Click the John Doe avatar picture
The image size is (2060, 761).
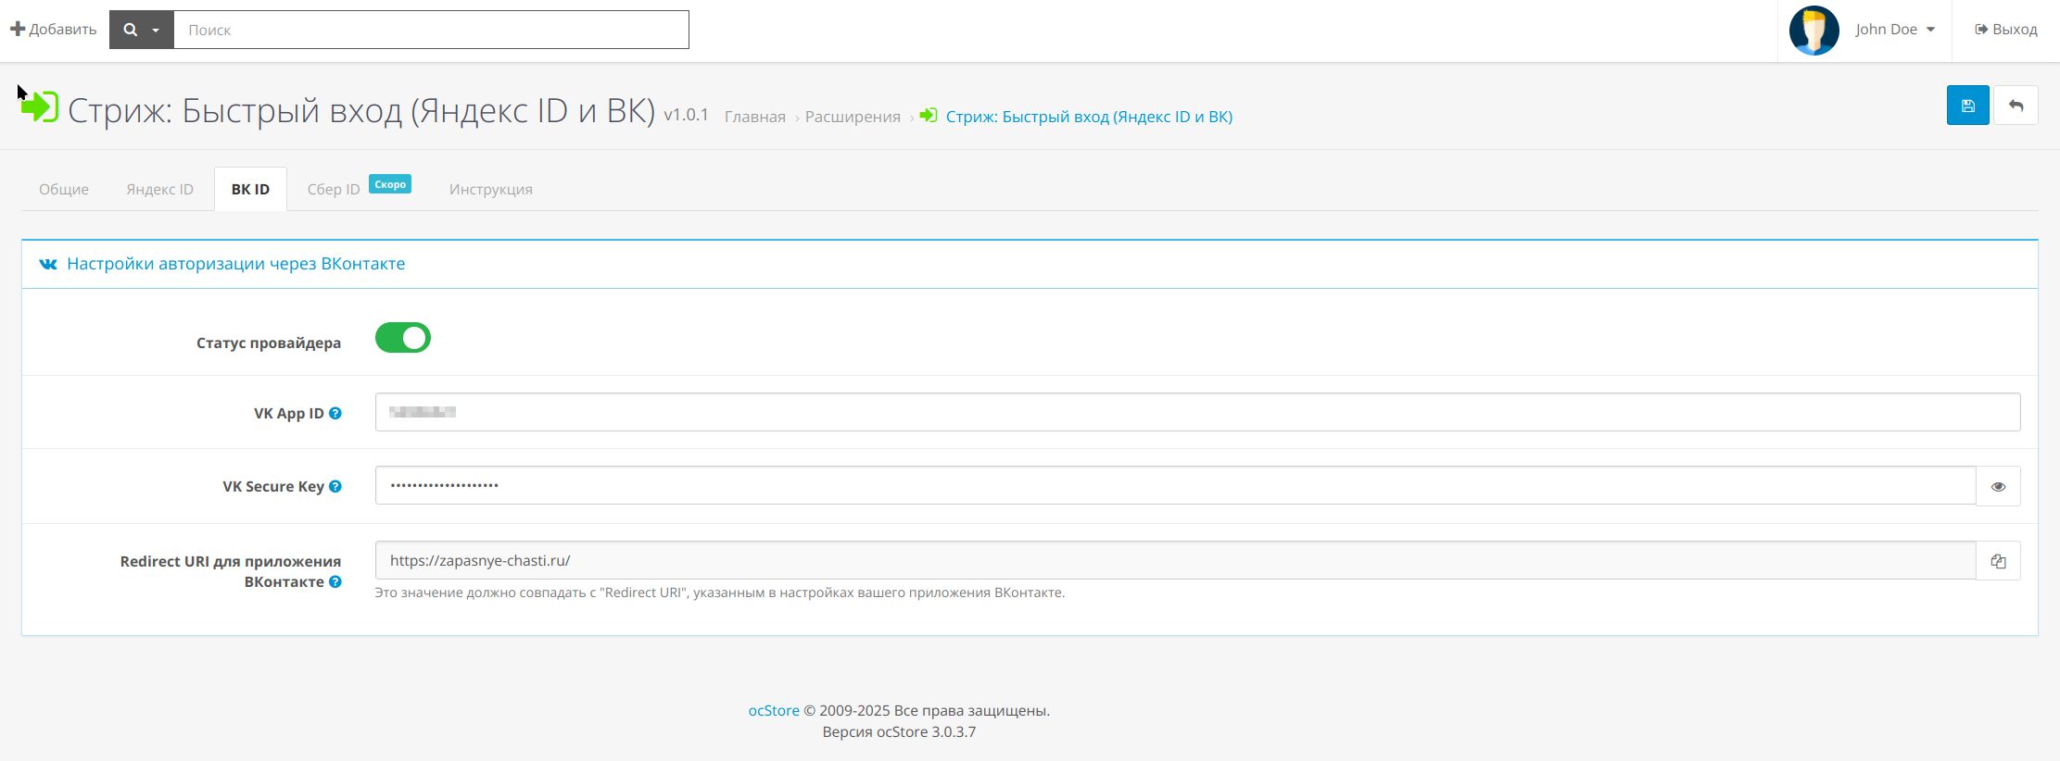tap(1814, 31)
